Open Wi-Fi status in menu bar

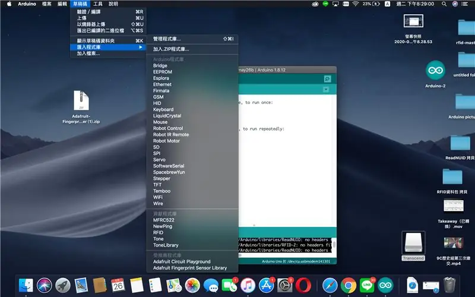pos(355,4)
